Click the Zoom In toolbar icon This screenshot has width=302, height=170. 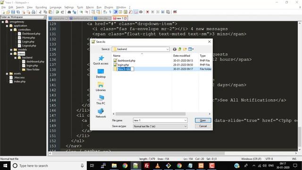tap(81, 12)
